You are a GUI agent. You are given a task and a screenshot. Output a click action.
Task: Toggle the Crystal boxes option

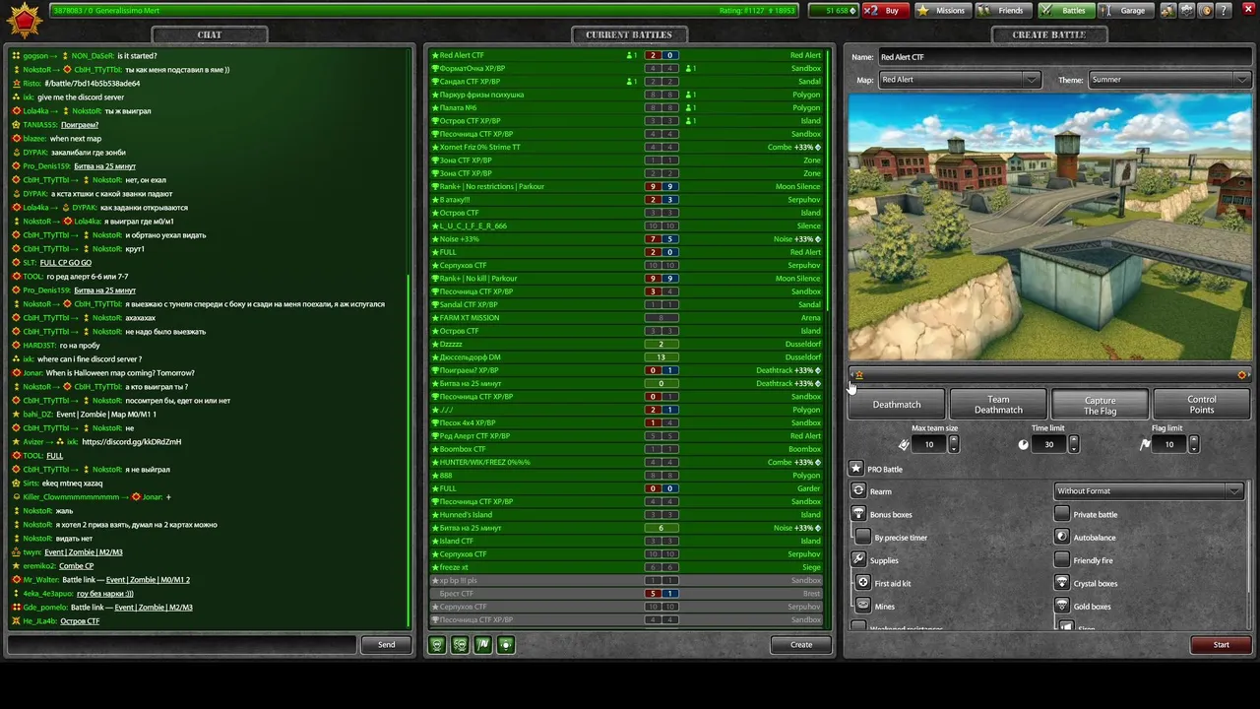pyautogui.click(x=1061, y=583)
